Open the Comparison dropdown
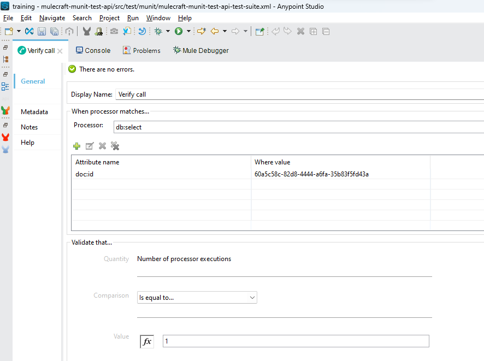 point(197,298)
